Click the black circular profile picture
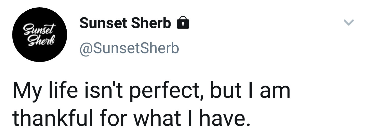Viewport: 366px width, 138px height. click(40, 35)
